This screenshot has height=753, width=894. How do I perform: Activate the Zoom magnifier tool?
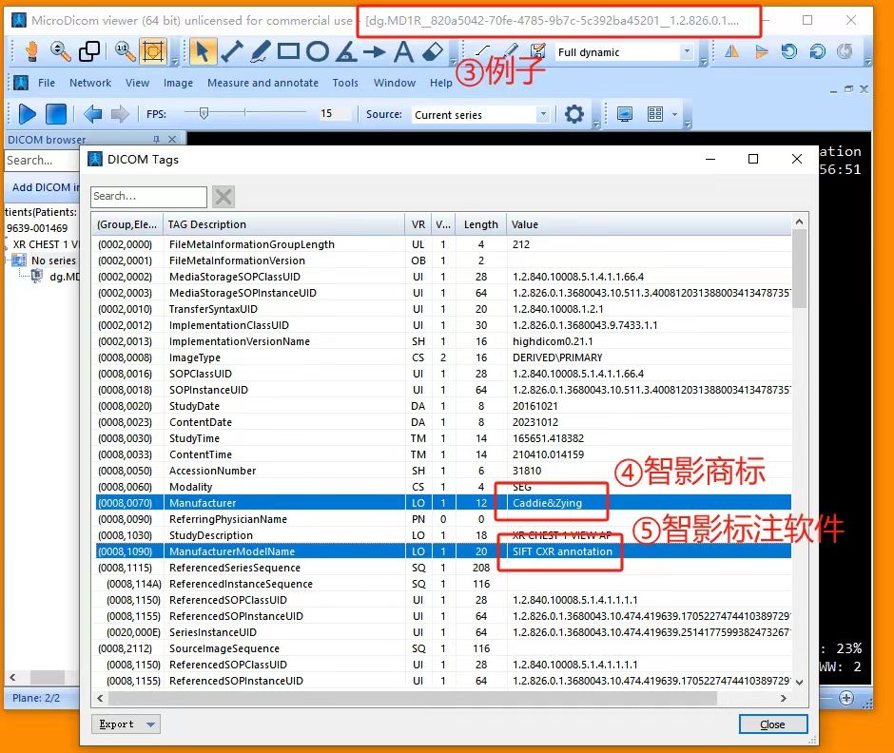tap(59, 51)
